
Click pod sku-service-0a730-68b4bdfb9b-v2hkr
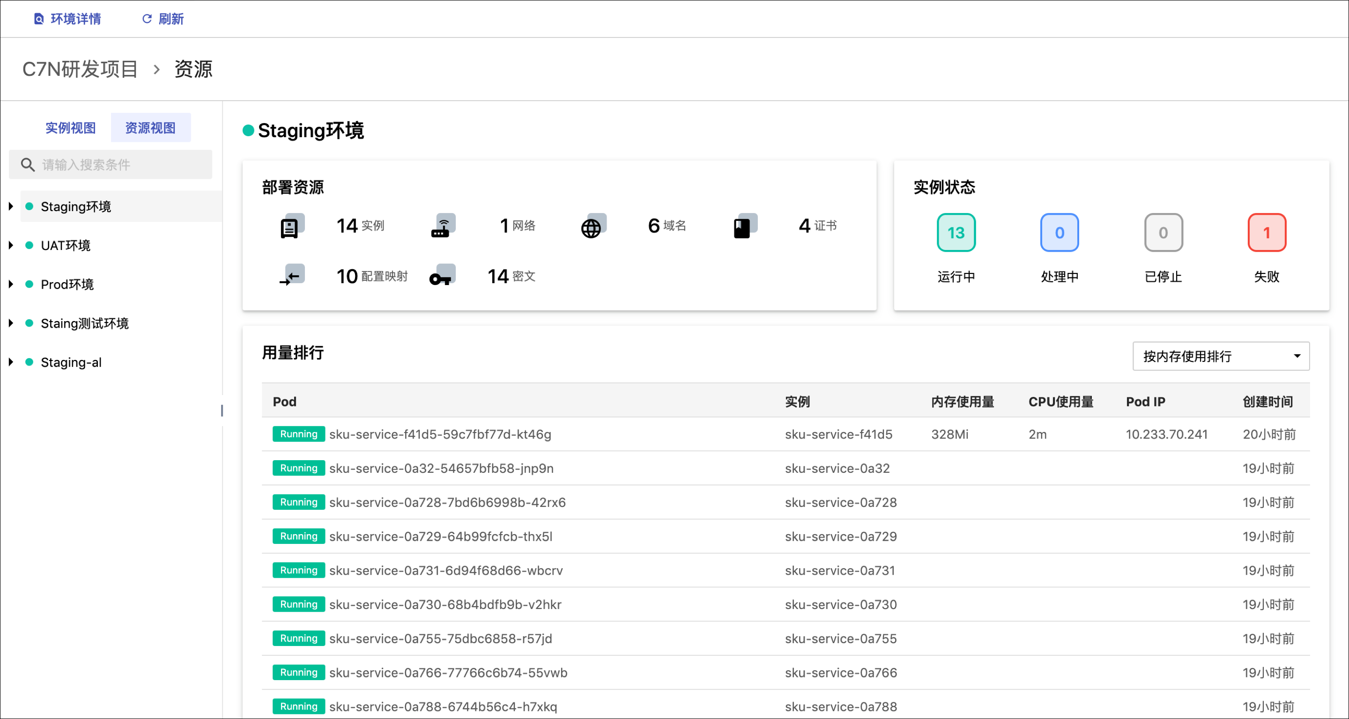coord(445,604)
